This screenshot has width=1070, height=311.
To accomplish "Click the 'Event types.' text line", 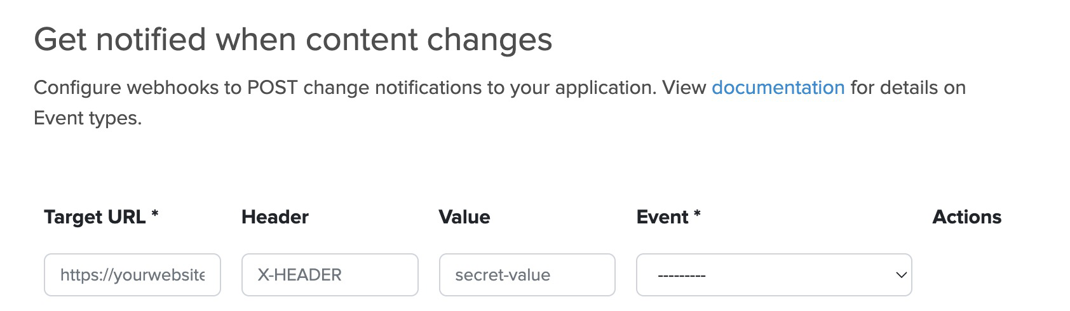I will tap(88, 118).
